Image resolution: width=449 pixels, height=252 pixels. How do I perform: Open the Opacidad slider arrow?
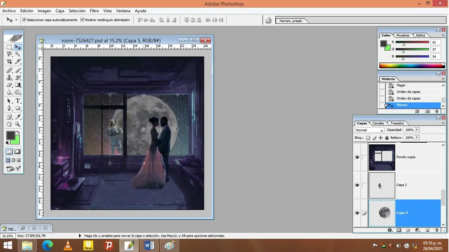point(417,130)
